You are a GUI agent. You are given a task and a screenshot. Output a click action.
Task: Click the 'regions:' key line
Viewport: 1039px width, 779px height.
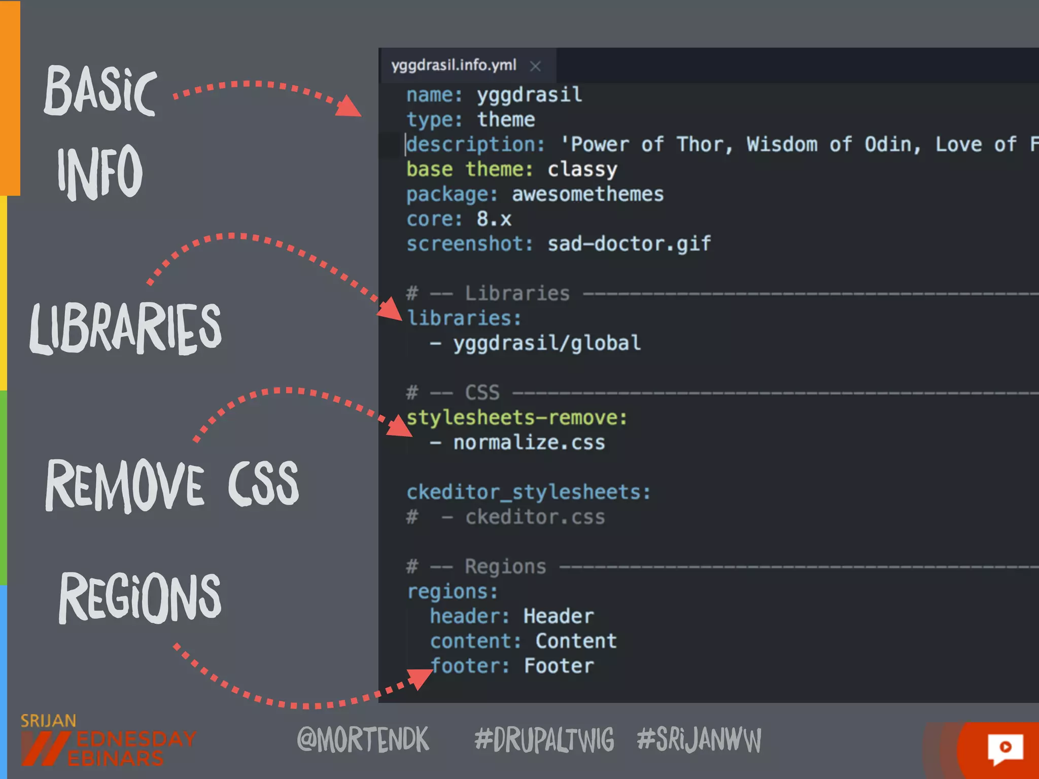pyautogui.click(x=452, y=592)
